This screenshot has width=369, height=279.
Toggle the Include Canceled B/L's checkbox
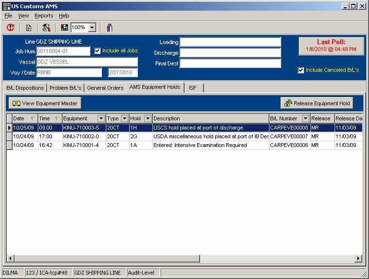click(x=301, y=70)
